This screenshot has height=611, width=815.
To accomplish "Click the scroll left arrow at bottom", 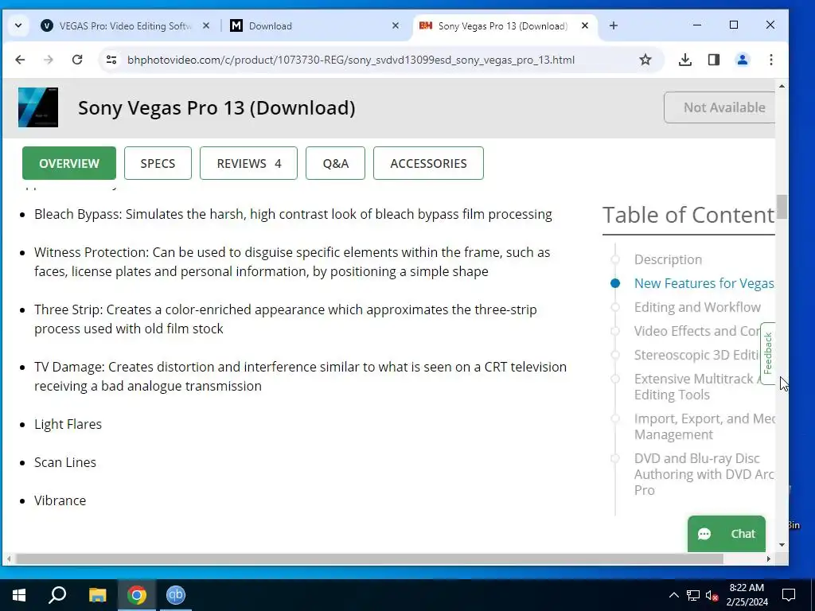I will (8, 559).
